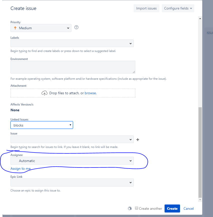This screenshot has width=213, height=217.
Task: Expand the Assignee Automatic dropdown
Action: pos(72,161)
